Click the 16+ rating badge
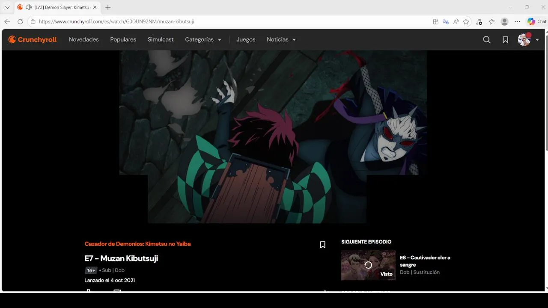548x308 pixels. [x=91, y=270]
